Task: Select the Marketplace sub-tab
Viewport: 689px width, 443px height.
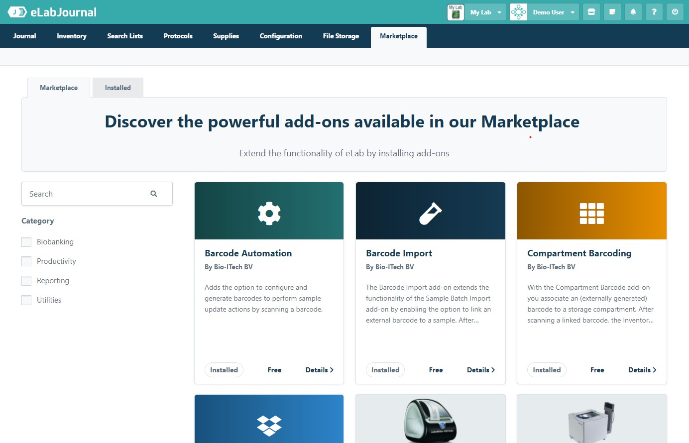Action: (59, 88)
